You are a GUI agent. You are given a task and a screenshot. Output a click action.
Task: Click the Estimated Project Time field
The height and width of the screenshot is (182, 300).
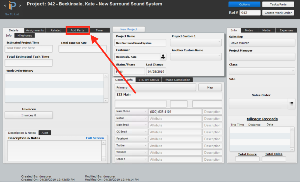pyautogui.click(x=29, y=49)
